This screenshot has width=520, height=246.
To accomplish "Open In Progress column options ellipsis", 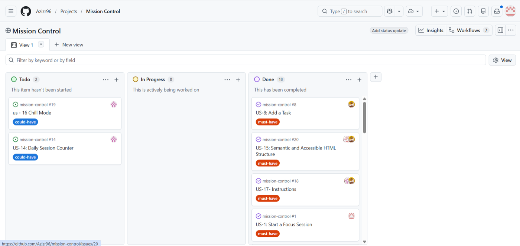I will click(227, 79).
